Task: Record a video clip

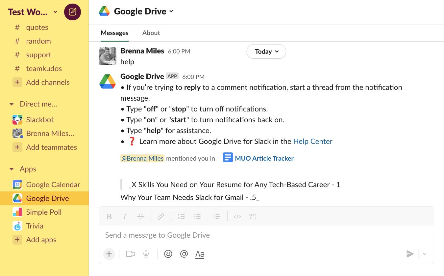Action: (x=131, y=254)
